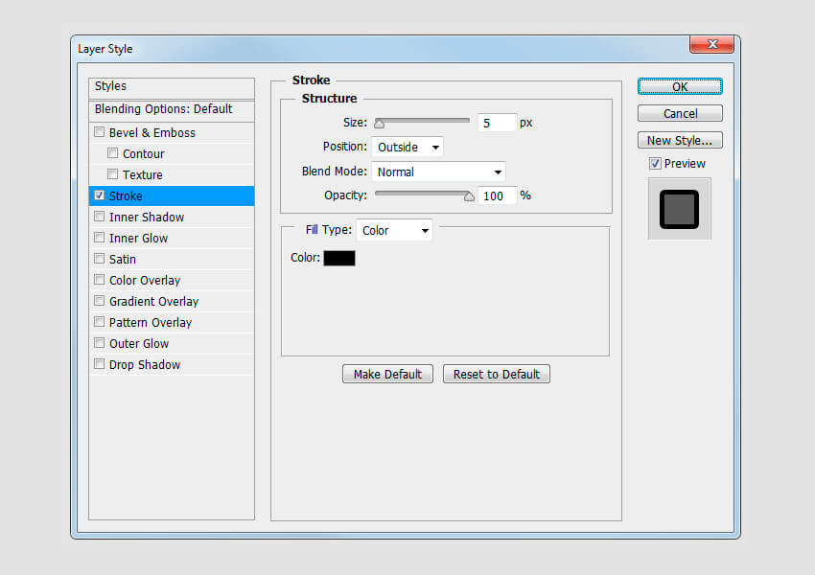
Task: Toggle the Preview checkbox
Action: tap(655, 164)
